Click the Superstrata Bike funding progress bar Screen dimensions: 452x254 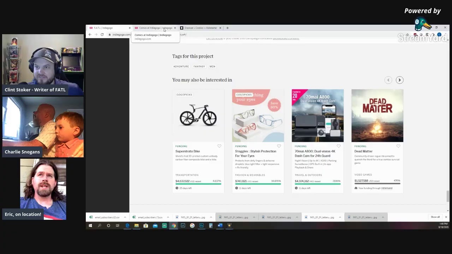tap(198, 184)
